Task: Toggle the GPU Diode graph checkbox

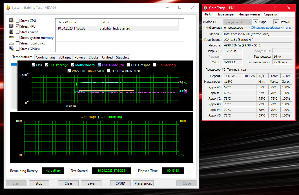Action: (99, 65)
